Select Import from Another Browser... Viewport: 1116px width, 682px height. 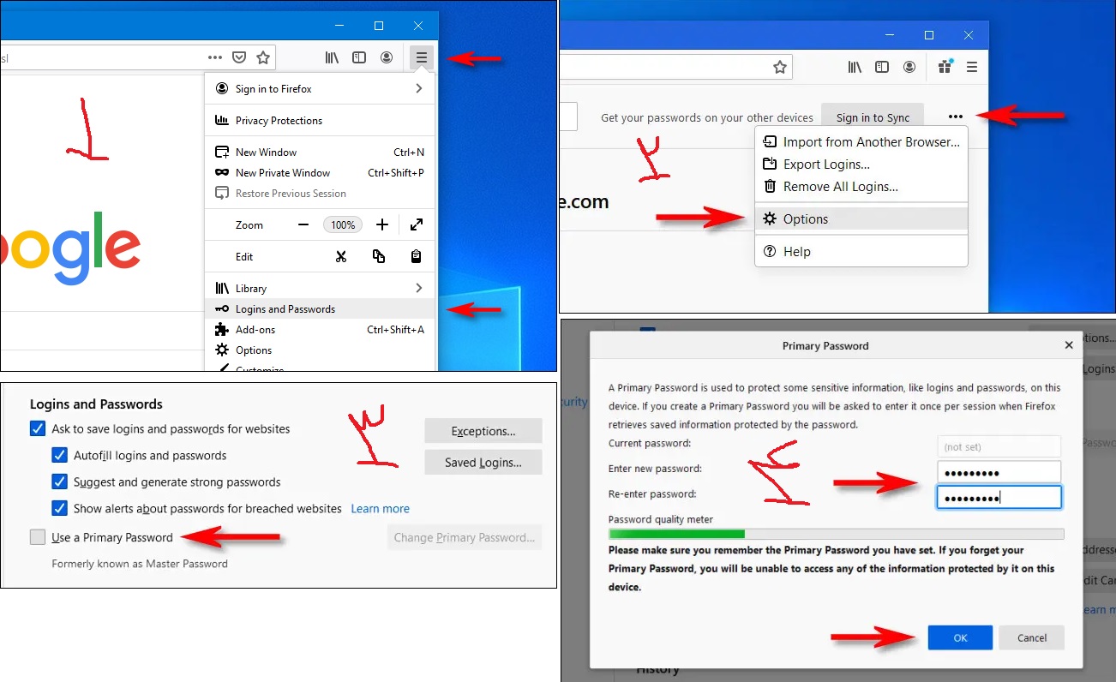(x=861, y=142)
